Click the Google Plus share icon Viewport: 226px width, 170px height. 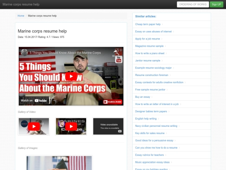coord(119,52)
